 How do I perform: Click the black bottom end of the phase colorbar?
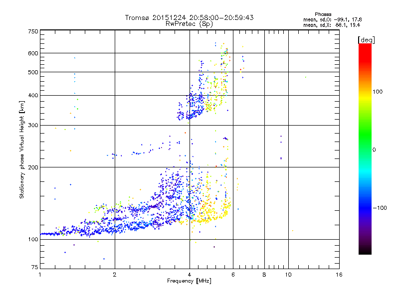pyautogui.click(x=365, y=251)
